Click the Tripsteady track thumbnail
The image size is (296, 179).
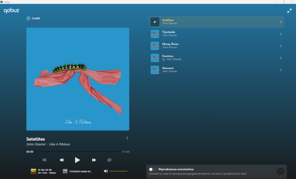[155, 34]
